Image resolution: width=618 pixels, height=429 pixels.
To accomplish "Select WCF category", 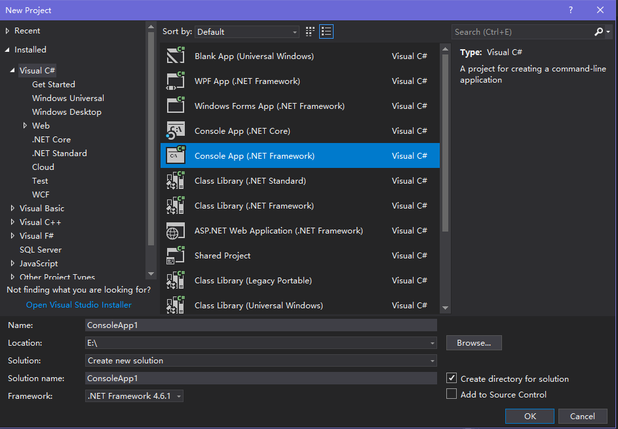I will click(x=41, y=195).
